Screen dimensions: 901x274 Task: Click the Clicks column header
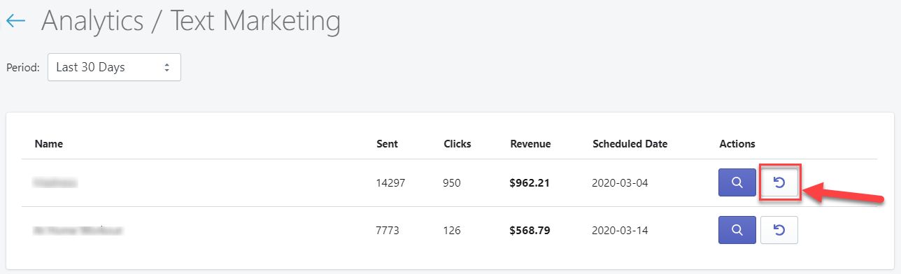(x=457, y=144)
